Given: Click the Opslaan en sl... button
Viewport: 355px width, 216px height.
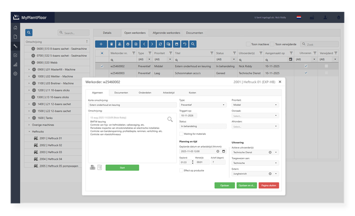Looking at the screenshot, I should point(246,185).
